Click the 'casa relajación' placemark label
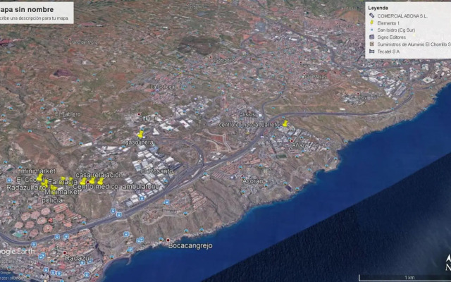 point(99,174)
